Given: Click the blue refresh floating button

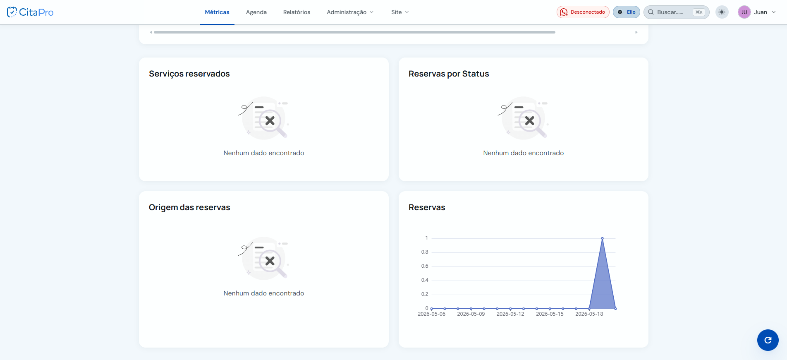Looking at the screenshot, I should pyautogui.click(x=768, y=340).
